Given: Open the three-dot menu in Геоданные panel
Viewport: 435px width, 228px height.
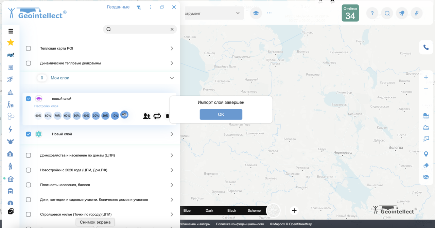Looking at the screenshot, I should (x=150, y=7).
